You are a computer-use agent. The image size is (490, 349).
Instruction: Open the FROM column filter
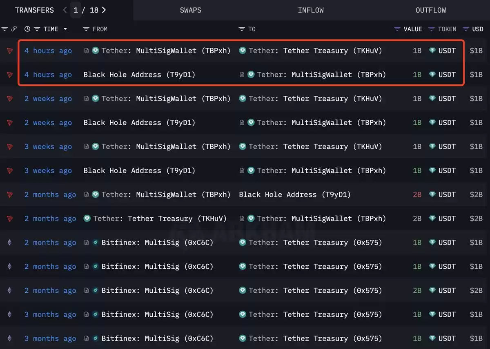[x=86, y=29]
